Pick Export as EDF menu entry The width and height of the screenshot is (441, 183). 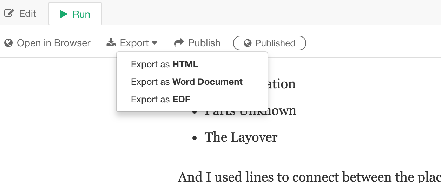tap(160, 100)
